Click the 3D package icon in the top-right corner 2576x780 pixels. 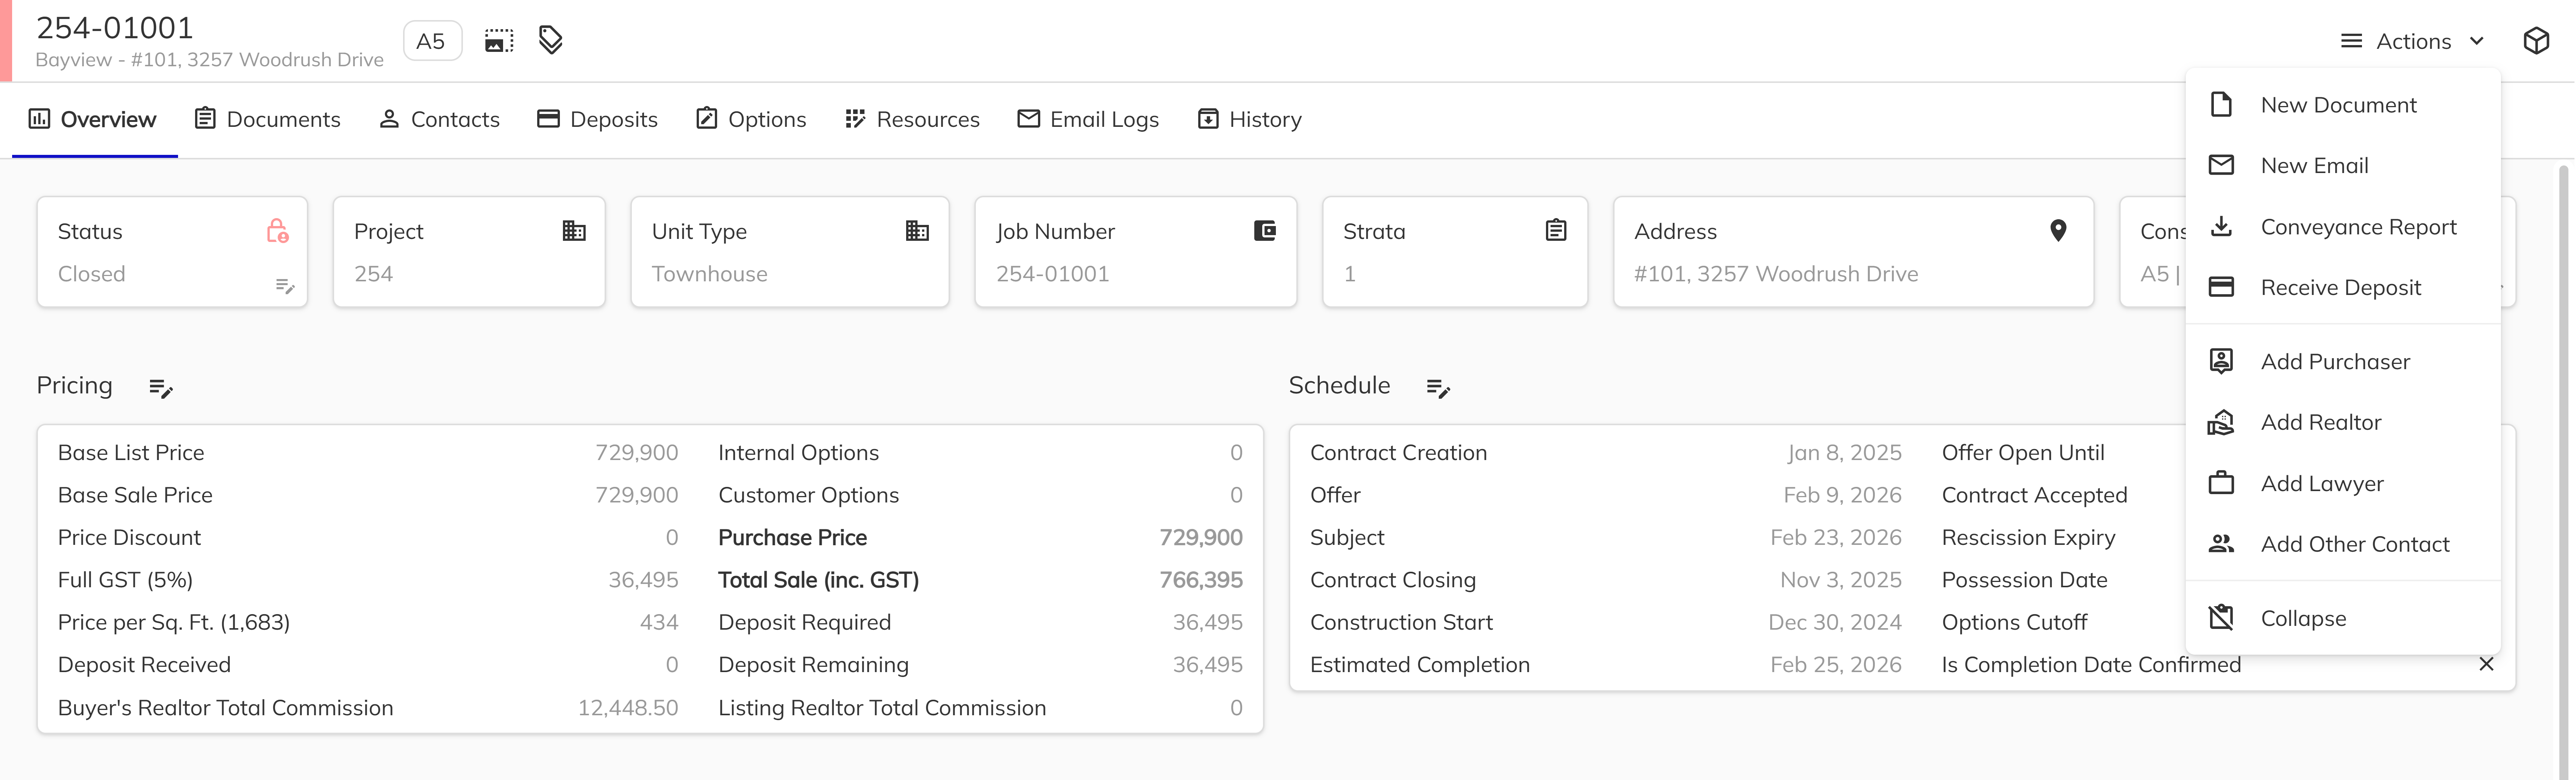click(x=2537, y=40)
